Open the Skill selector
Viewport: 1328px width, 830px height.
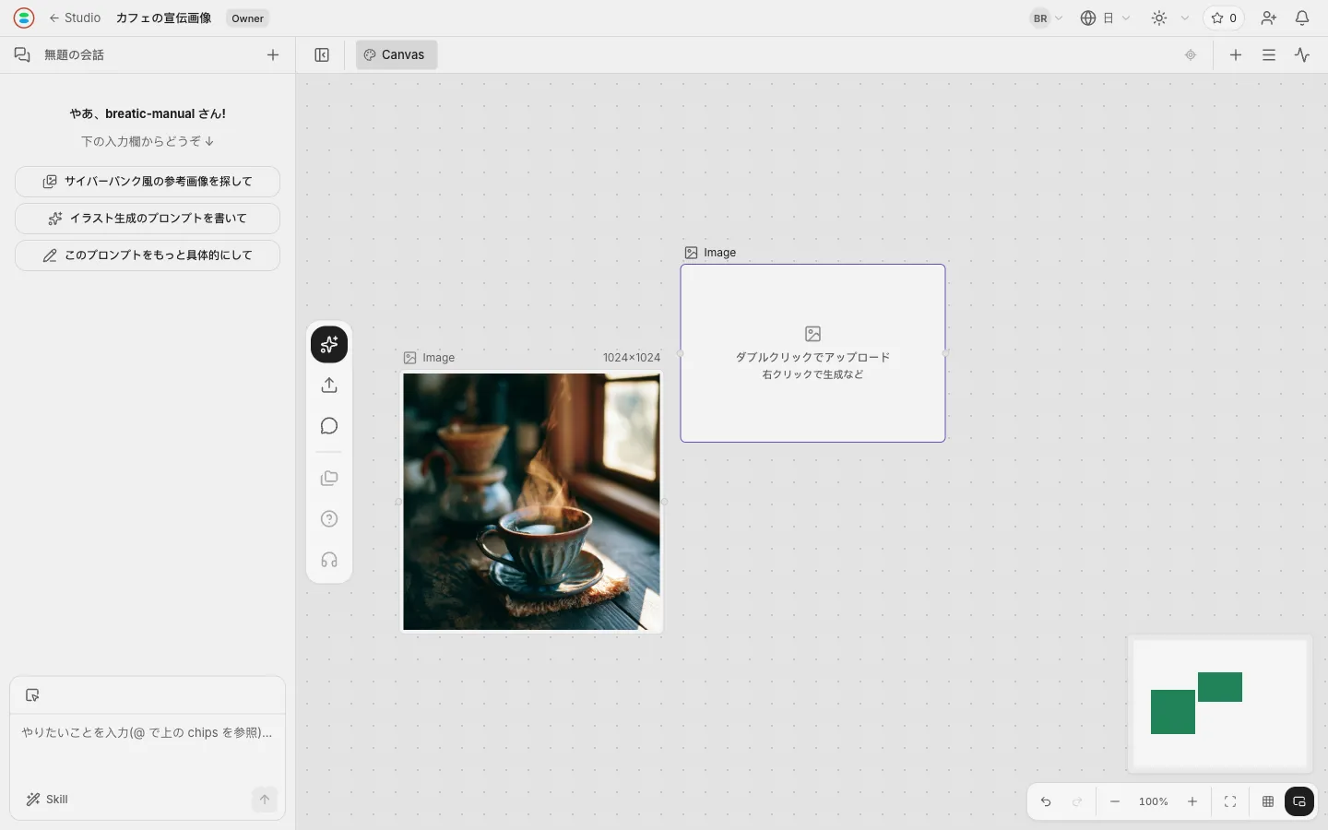point(47,800)
